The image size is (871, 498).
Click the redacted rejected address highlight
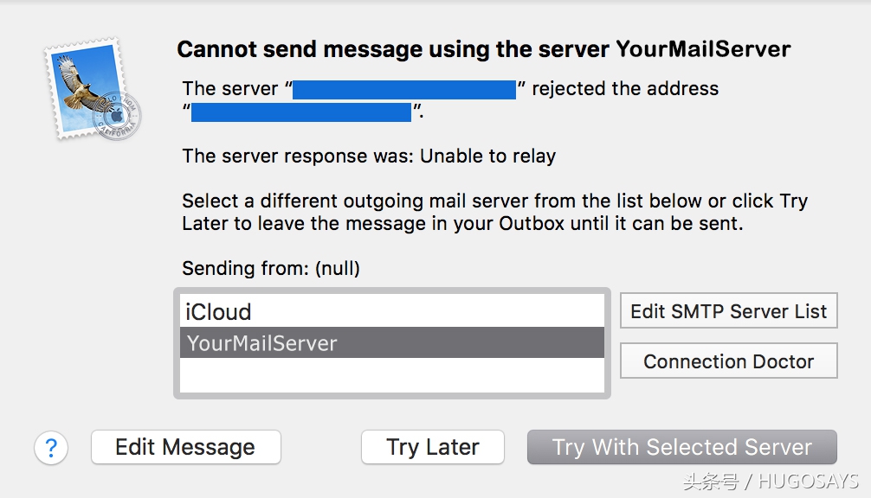tap(301, 112)
